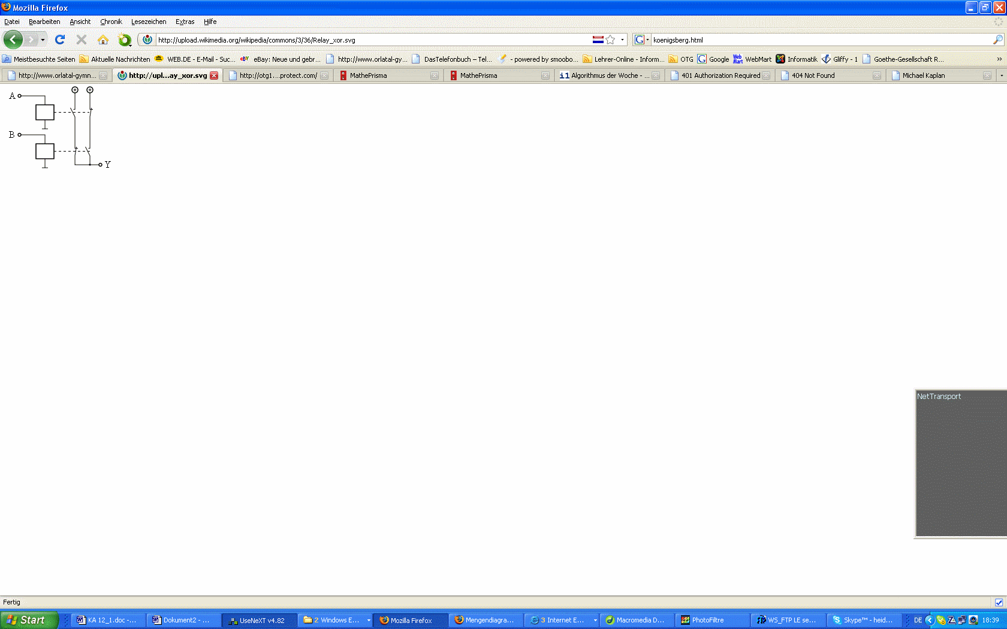Reload the current page

click(x=60, y=40)
